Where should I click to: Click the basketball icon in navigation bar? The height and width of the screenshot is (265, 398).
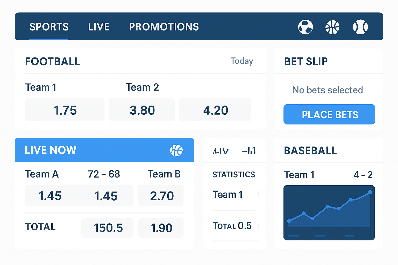(332, 27)
